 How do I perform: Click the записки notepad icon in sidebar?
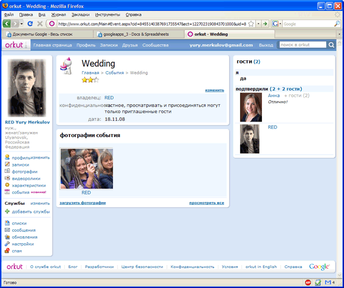pos(7,164)
